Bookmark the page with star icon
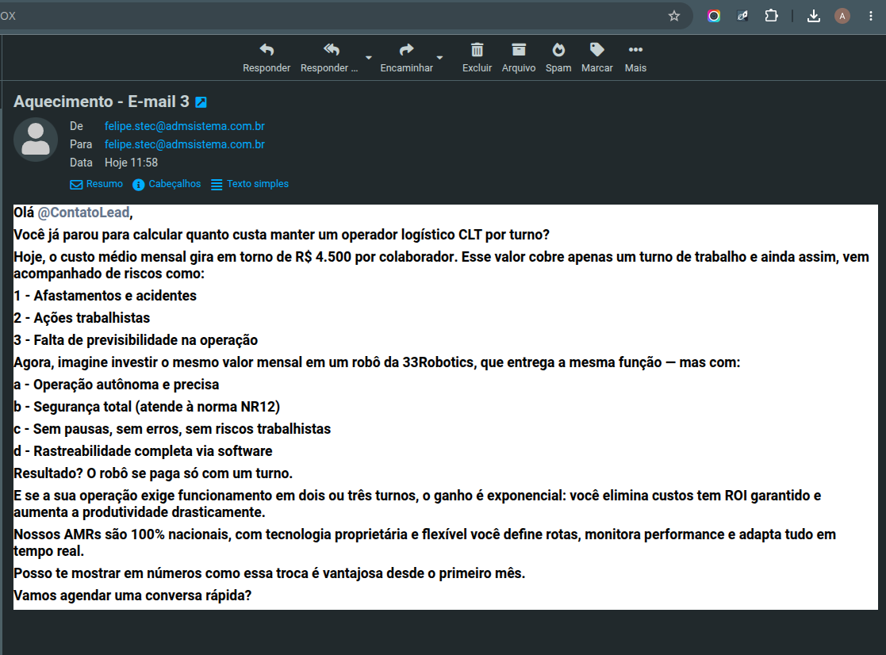The image size is (886, 655). click(673, 16)
